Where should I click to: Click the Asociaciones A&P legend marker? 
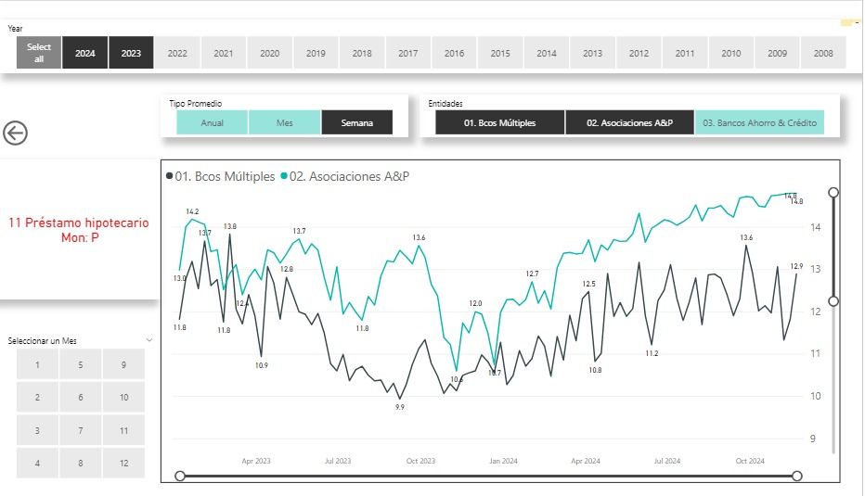click(283, 176)
